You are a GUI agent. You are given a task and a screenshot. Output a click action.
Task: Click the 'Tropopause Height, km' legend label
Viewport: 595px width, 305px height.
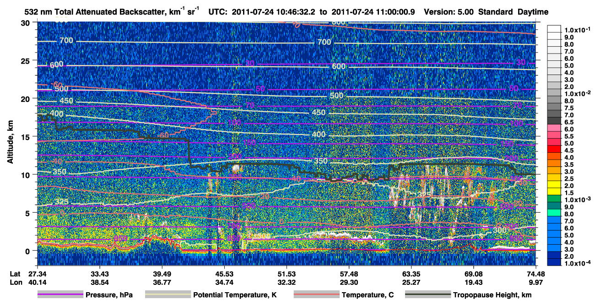pyautogui.click(x=492, y=295)
